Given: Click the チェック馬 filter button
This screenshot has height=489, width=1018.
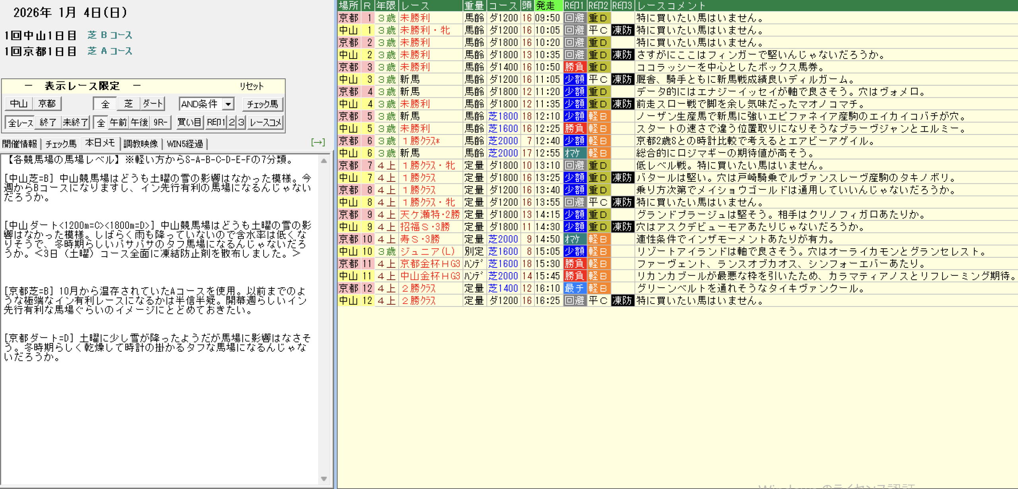Looking at the screenshot, I should tap(262, 104).
